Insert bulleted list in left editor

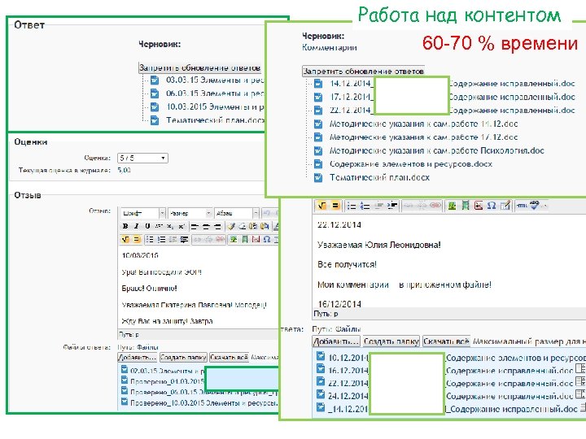(x=151, y=239)
